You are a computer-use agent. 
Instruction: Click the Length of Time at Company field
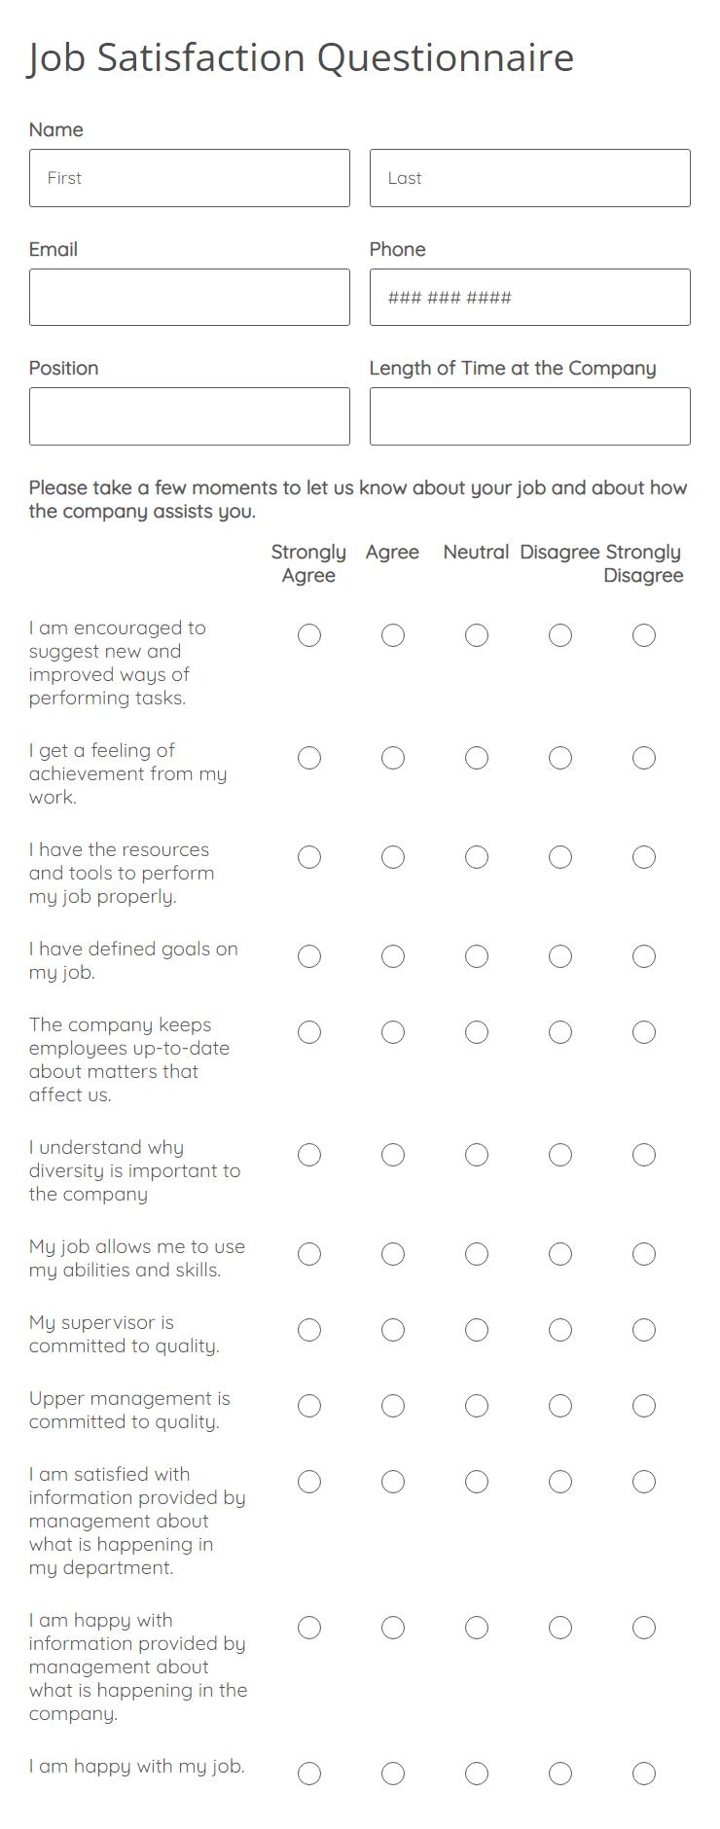click(530, 416)
